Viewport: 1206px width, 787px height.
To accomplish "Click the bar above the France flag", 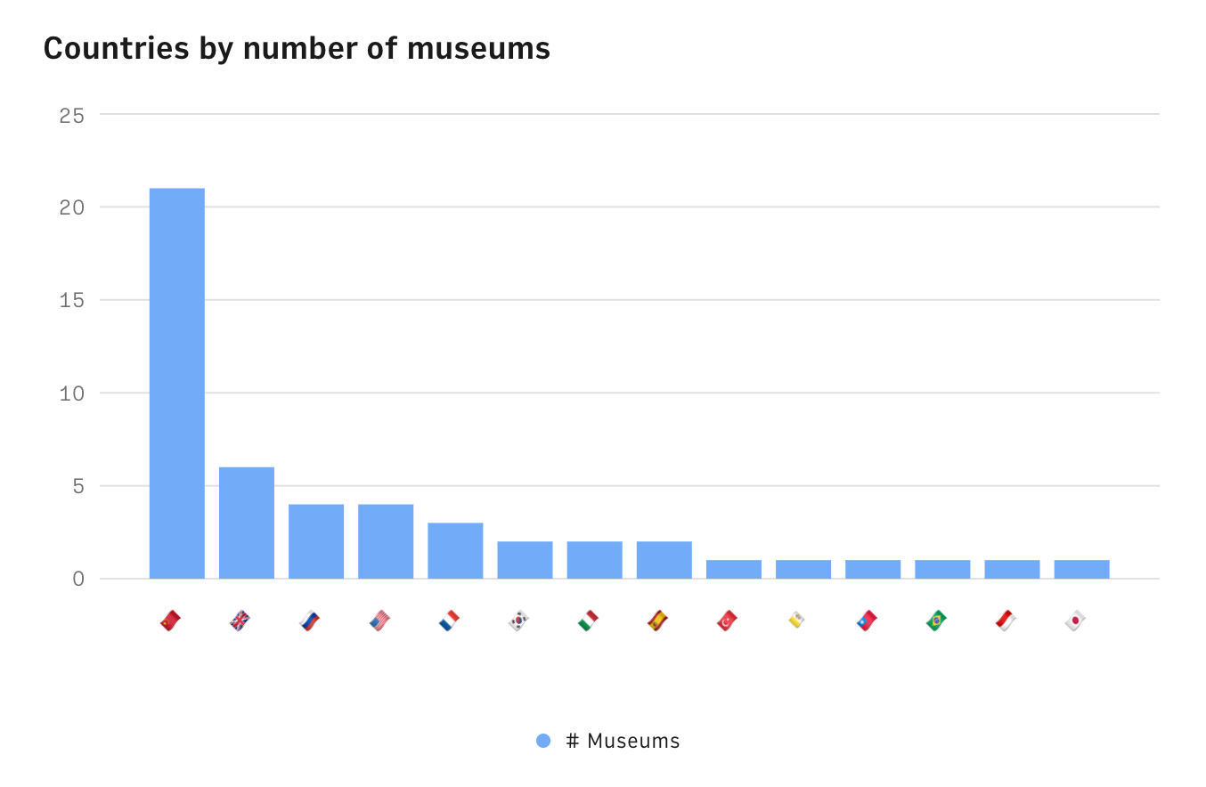I will point(455,550).
